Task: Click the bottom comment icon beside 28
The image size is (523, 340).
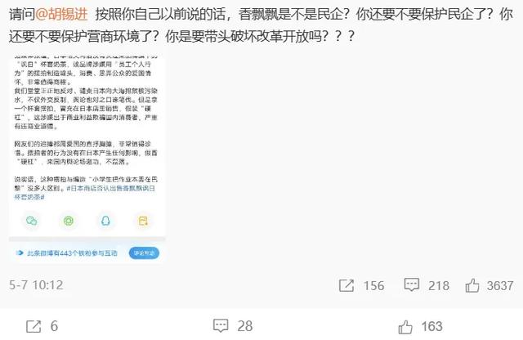Action: tap(221, 326)
